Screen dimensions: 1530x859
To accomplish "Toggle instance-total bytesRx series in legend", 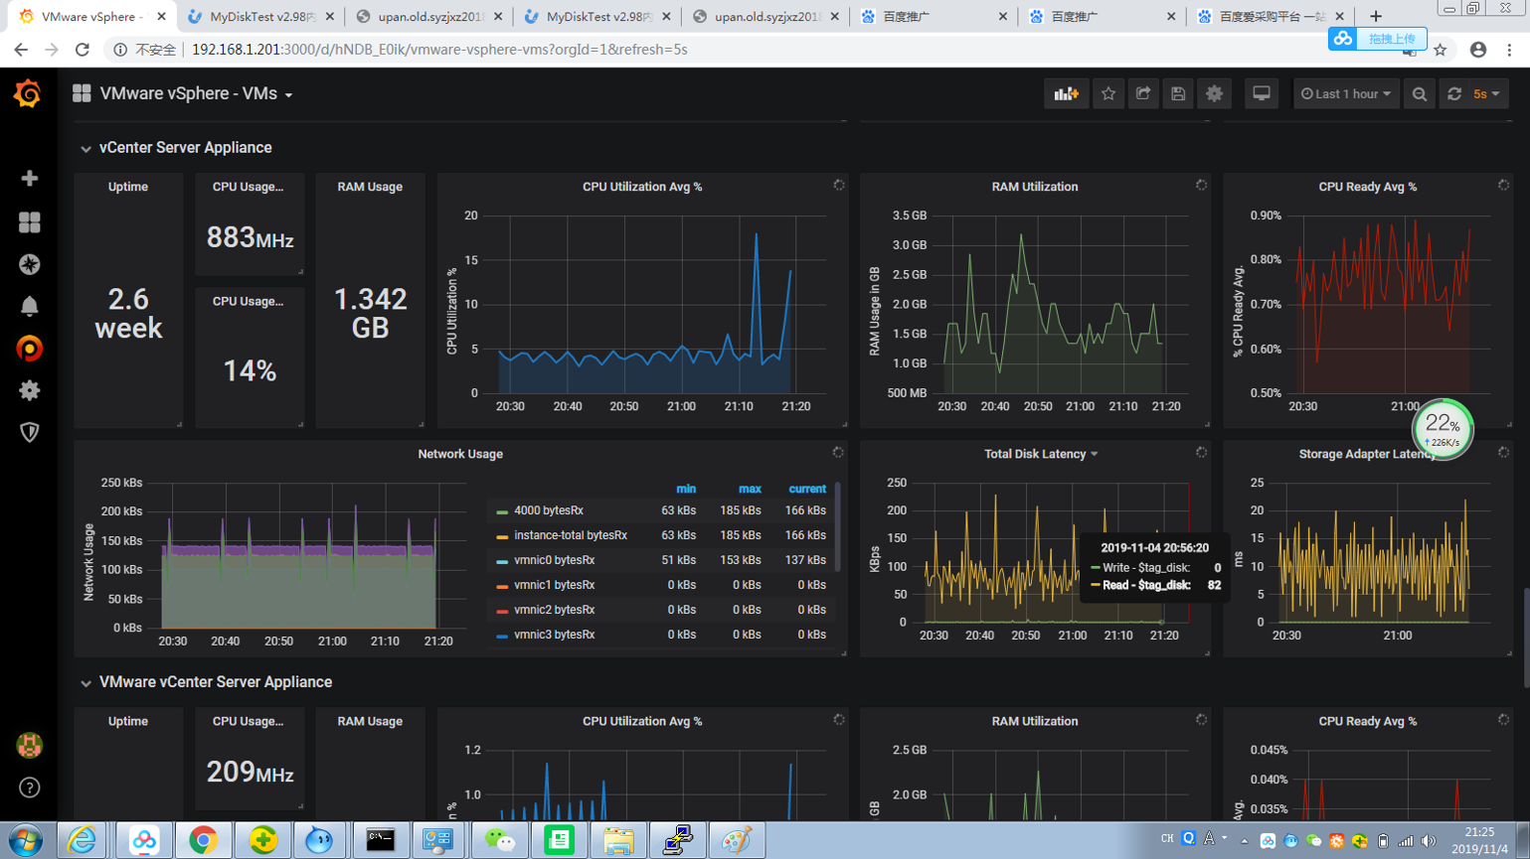I will coord(570,535).
